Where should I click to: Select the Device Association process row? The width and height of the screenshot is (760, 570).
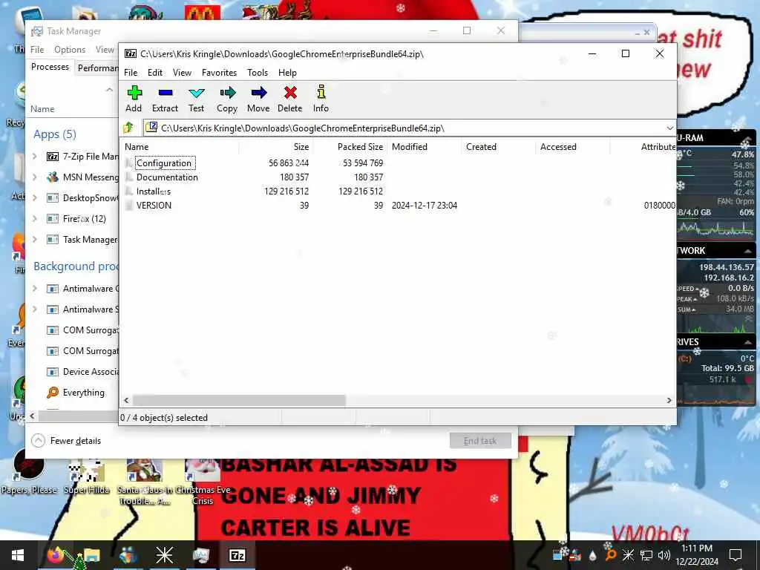pos(82,372)
